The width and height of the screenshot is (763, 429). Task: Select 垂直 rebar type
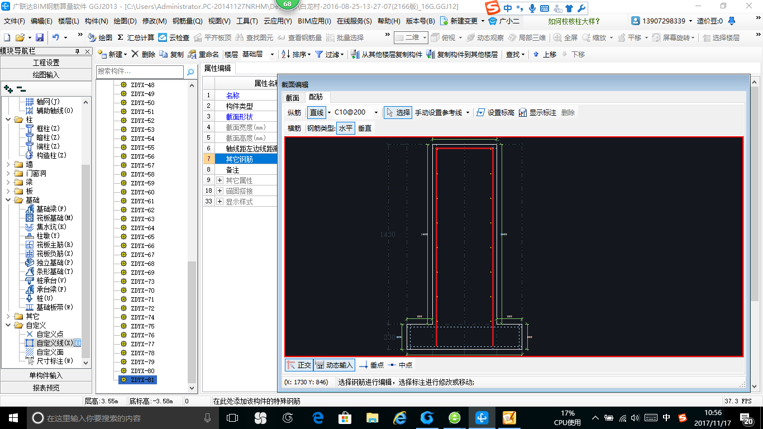(x=365, y=128)
